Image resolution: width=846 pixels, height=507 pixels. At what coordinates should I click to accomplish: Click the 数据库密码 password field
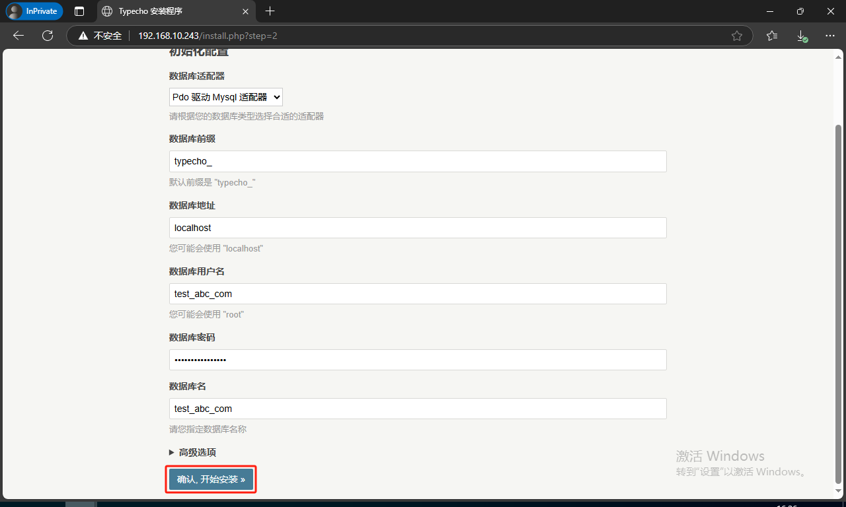418,360
